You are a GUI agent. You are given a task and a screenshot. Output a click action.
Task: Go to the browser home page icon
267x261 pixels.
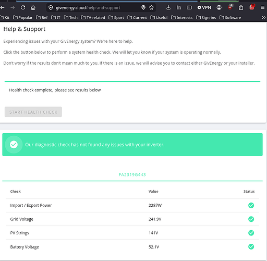coord(33,7)
